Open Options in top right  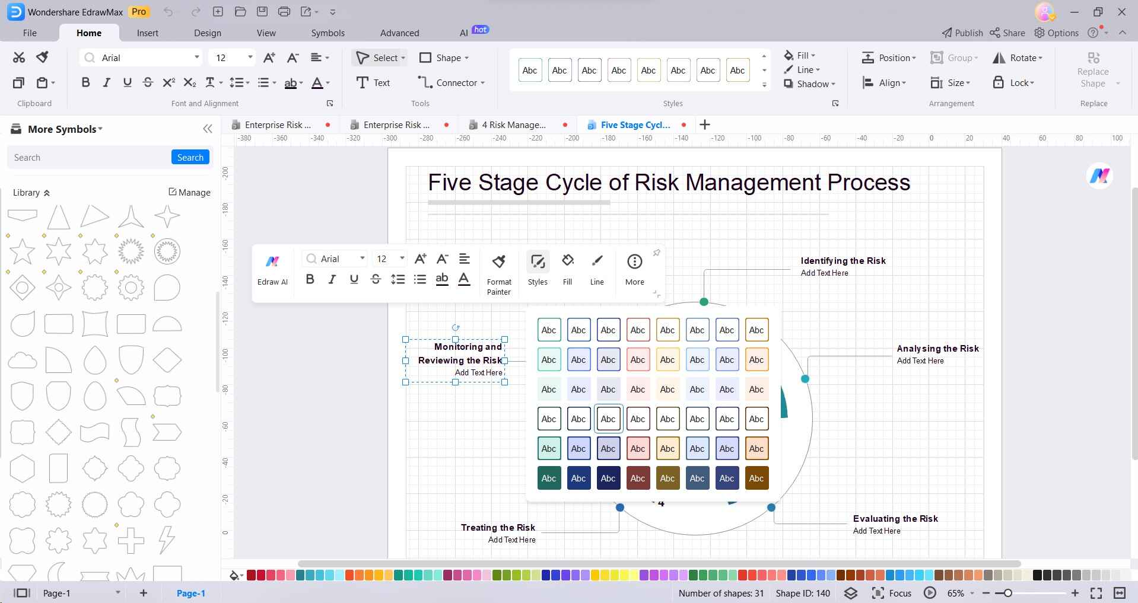pyautogui.click(x=1056, y=33)
